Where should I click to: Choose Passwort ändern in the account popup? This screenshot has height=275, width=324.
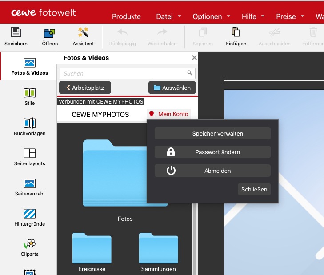click(x=212, y=152)
